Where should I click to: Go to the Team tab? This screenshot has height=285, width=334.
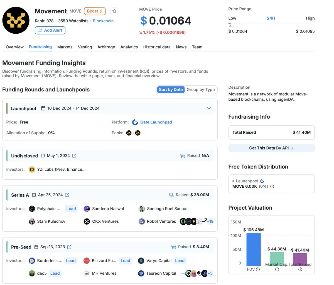coord(197,47)
